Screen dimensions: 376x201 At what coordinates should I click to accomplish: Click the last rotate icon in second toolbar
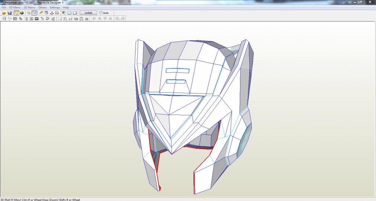coord(123,19)
